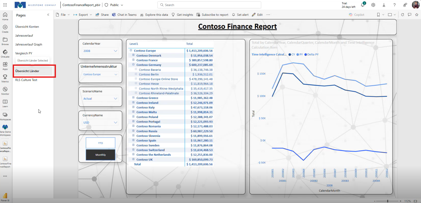Image resolution: width=421 pixels, height=203 pixels.
Task: Open Metrics in left navigation
Action: (5, 79)
